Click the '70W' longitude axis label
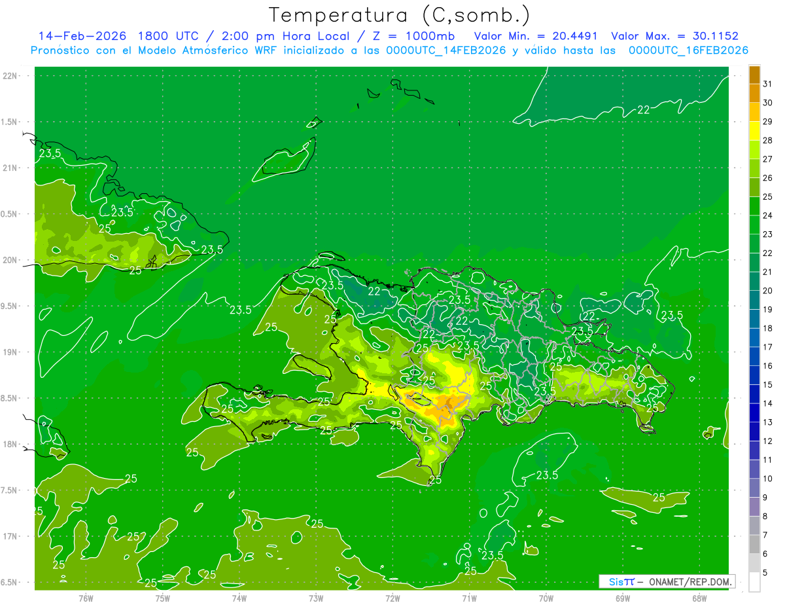785x607 pixels. point(546,598)
